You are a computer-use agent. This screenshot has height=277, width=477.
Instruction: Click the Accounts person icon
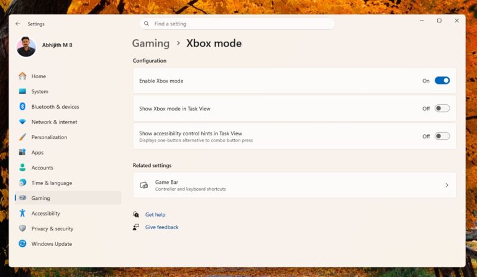[x=22, y=167]
